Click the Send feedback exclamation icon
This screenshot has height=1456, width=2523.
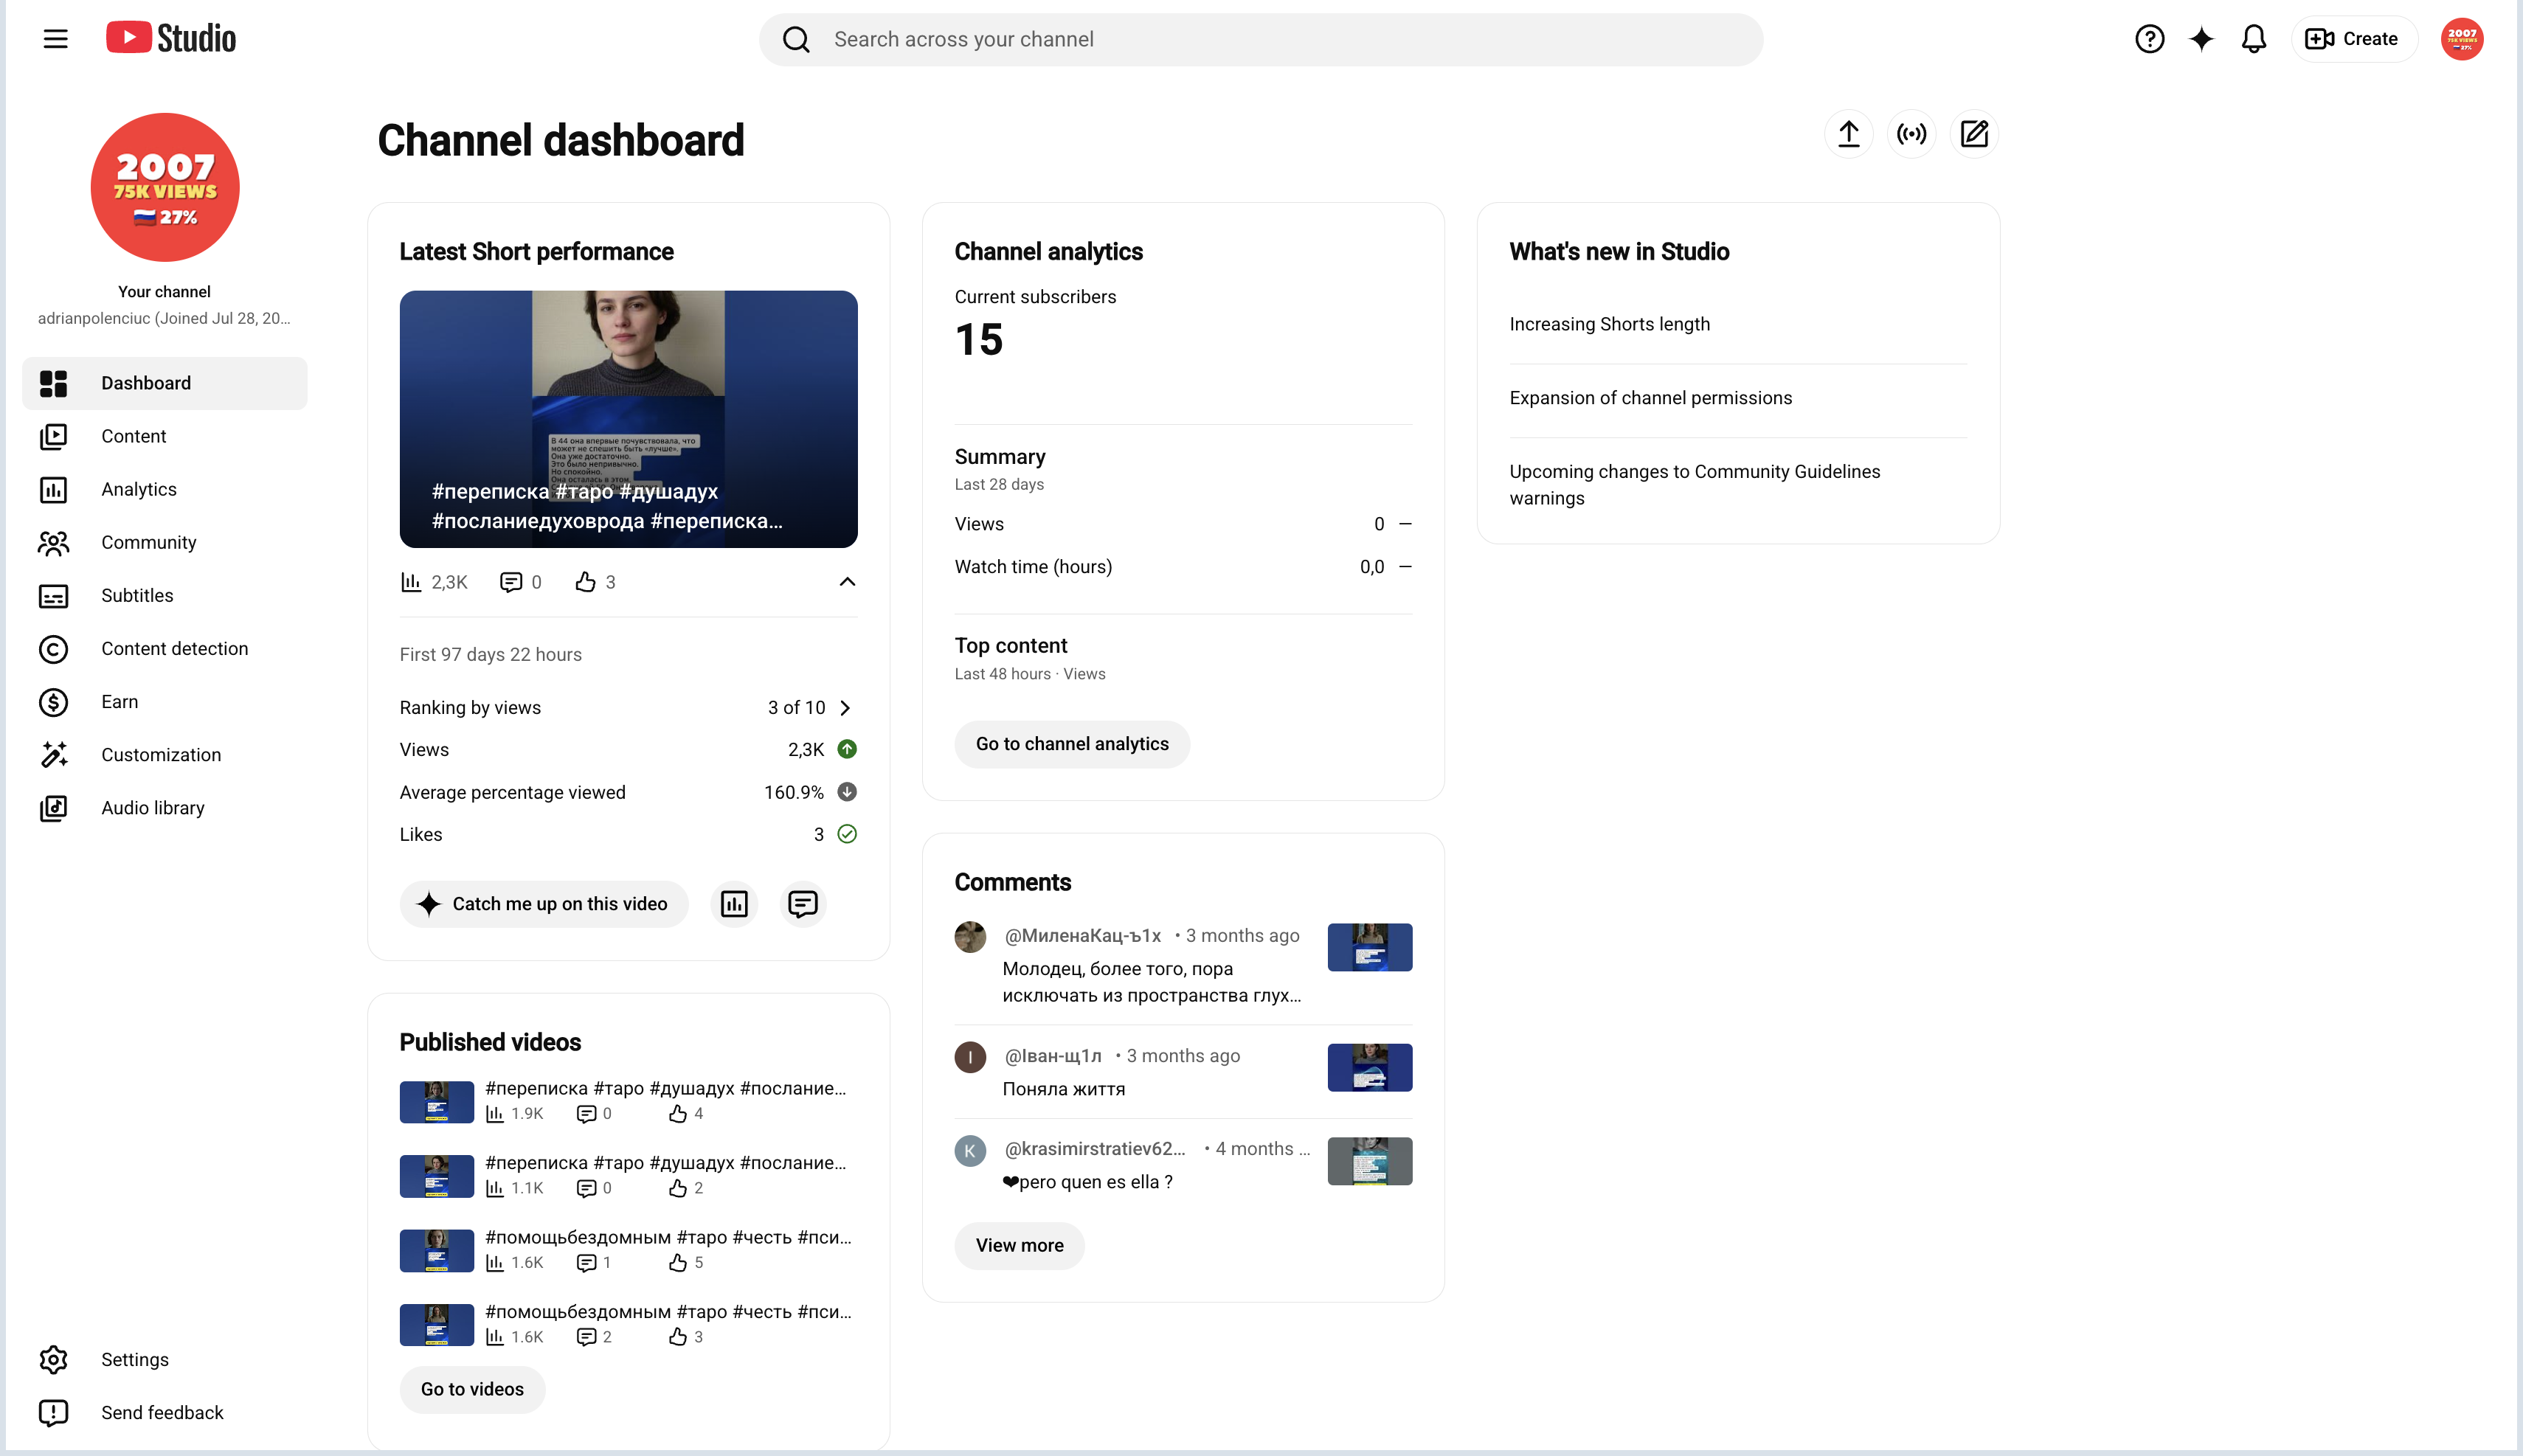pos(53,1412)
